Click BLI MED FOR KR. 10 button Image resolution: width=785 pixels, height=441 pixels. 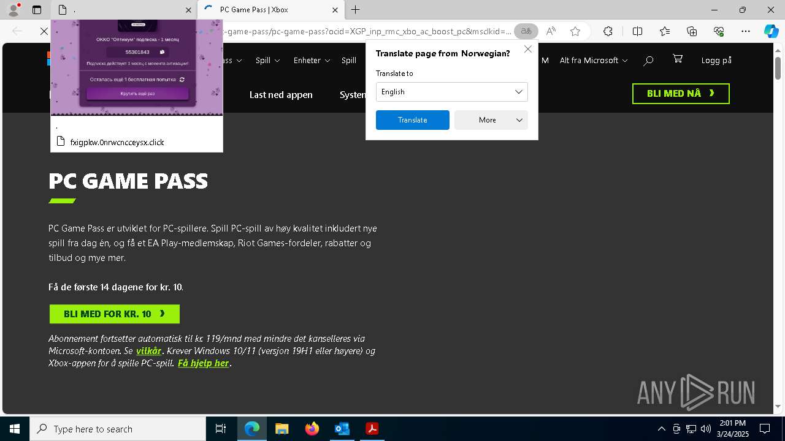pos(114,314)
